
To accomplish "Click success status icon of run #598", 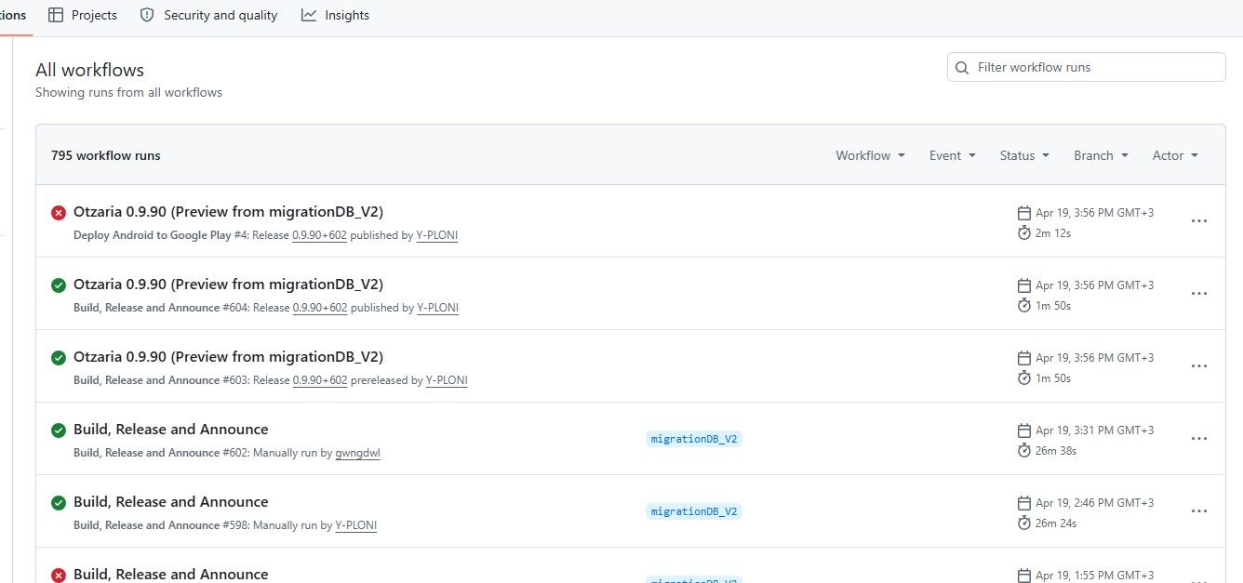I will (59, 502).
